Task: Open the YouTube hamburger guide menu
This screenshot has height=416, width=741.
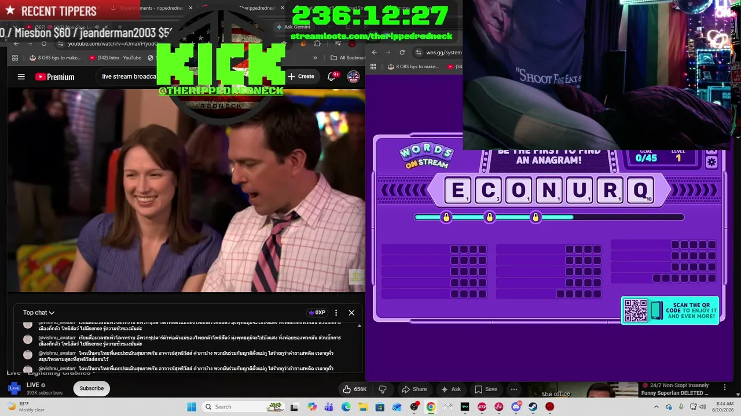Action: pos(21,77)
